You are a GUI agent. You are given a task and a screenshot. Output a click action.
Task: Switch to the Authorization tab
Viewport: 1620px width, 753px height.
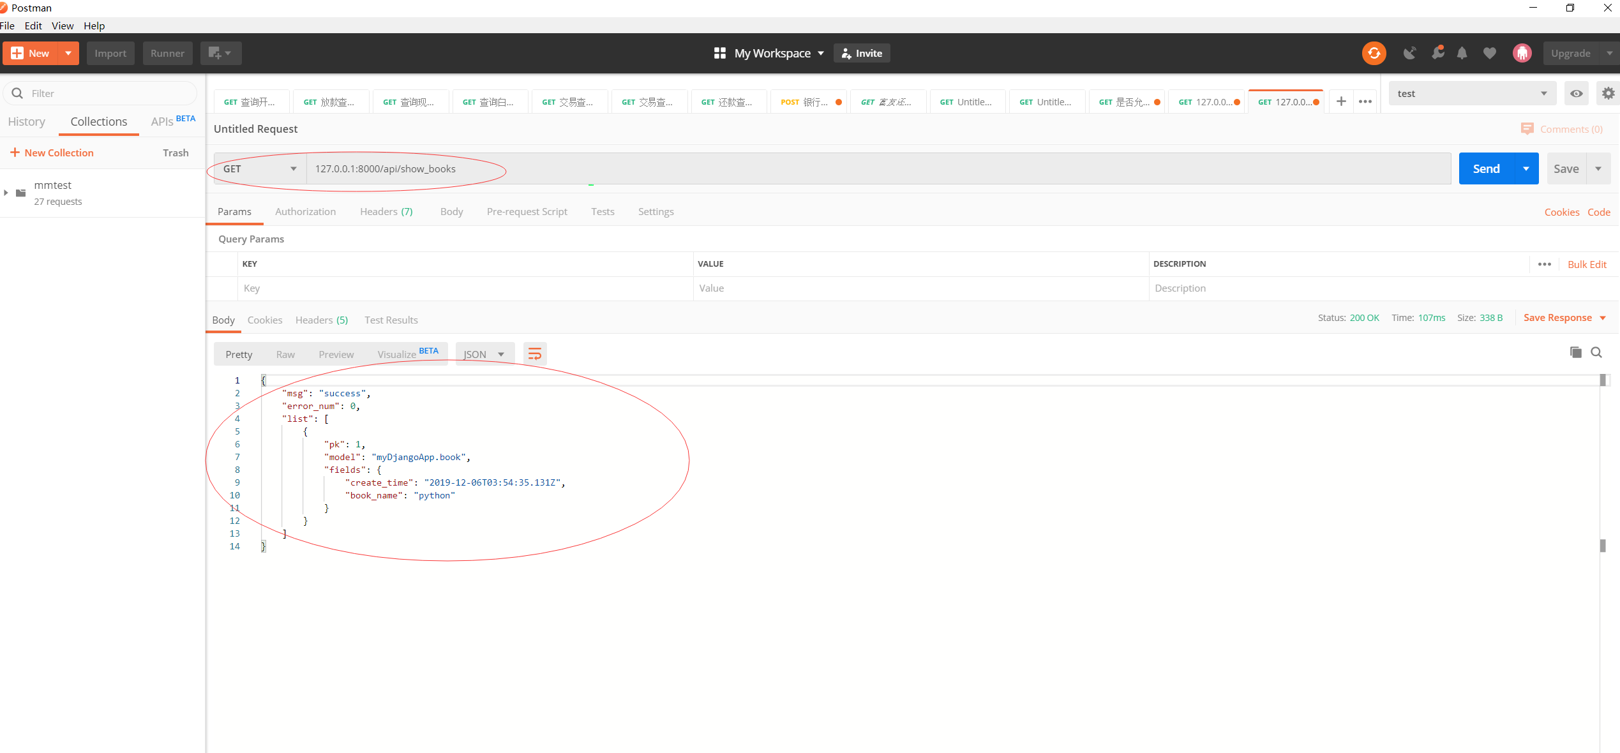pos(305,211)
